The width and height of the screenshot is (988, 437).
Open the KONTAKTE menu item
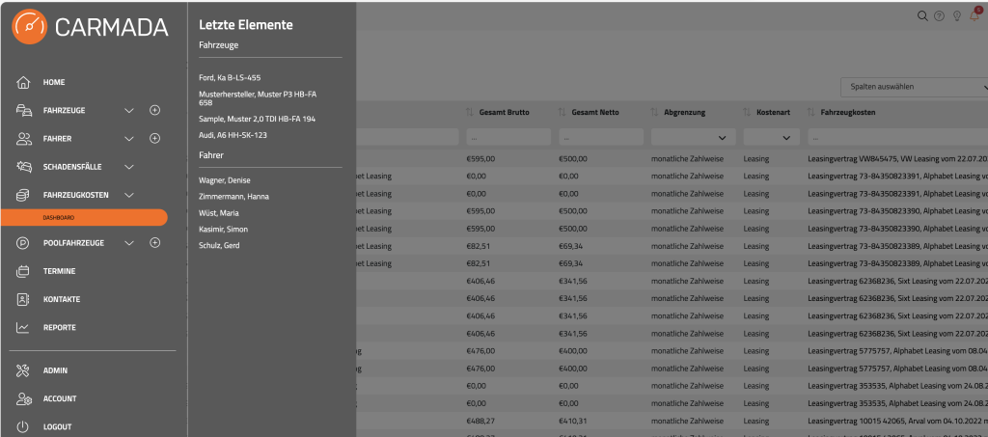[x=62, y=300]
